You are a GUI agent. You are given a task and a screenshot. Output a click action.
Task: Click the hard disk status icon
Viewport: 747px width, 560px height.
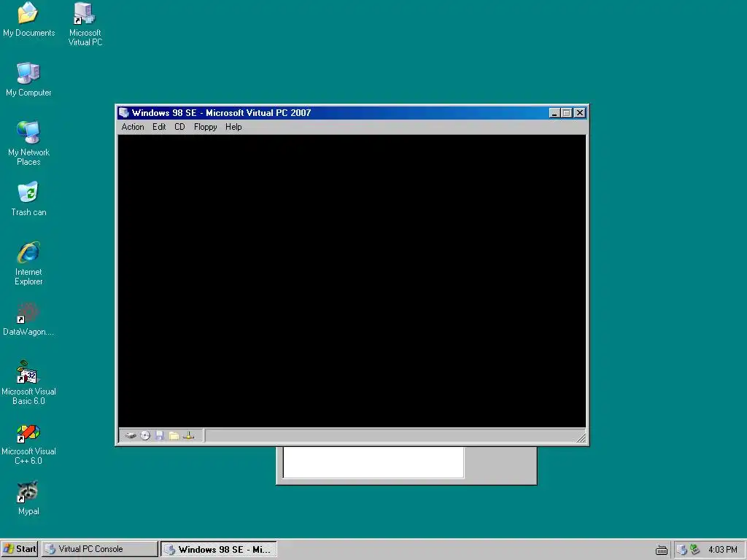(130, 436)
